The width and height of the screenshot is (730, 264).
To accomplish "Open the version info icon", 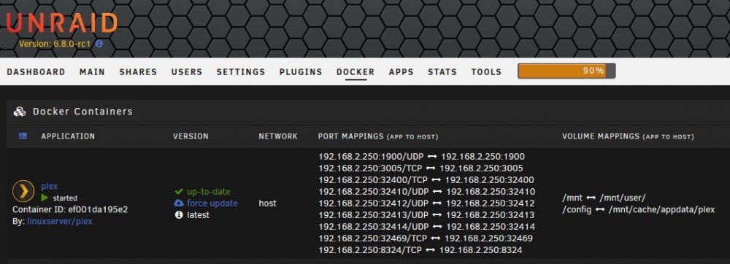I will click(99, 44).
